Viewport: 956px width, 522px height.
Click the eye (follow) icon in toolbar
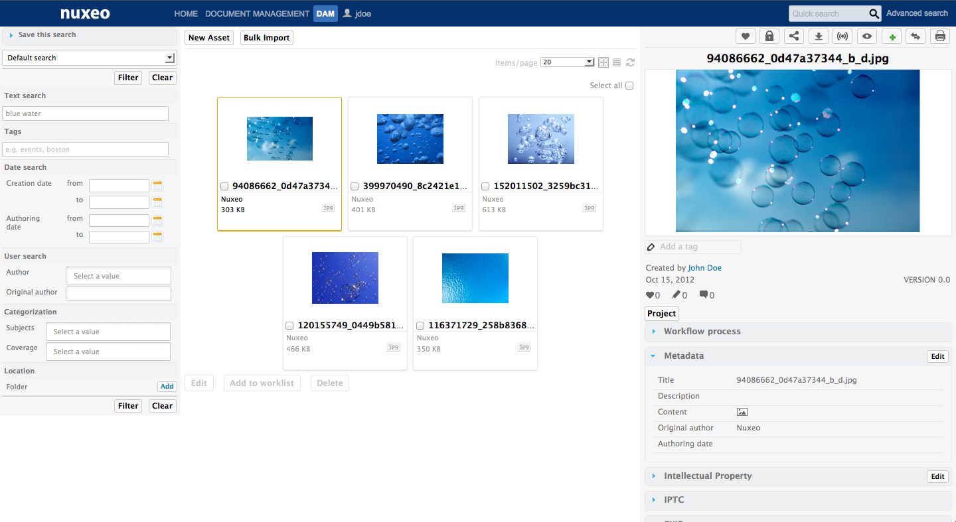click(x=867, y=36)
